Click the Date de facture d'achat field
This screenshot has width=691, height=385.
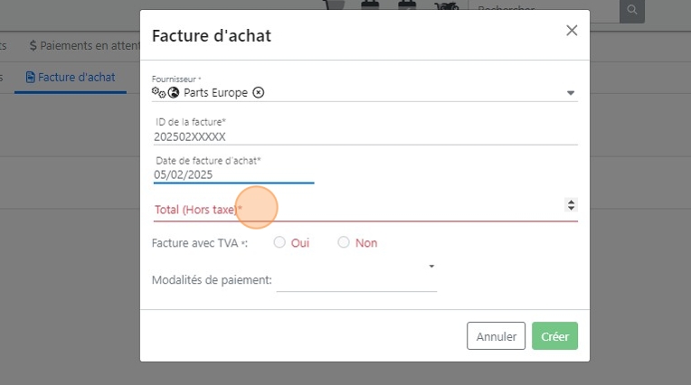(x=234, y=175)
